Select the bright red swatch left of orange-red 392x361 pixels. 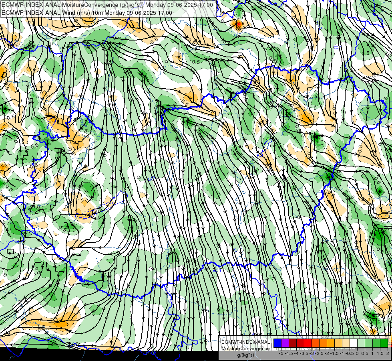308,343
